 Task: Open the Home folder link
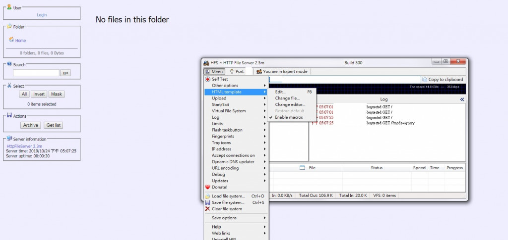click(20, 41)
